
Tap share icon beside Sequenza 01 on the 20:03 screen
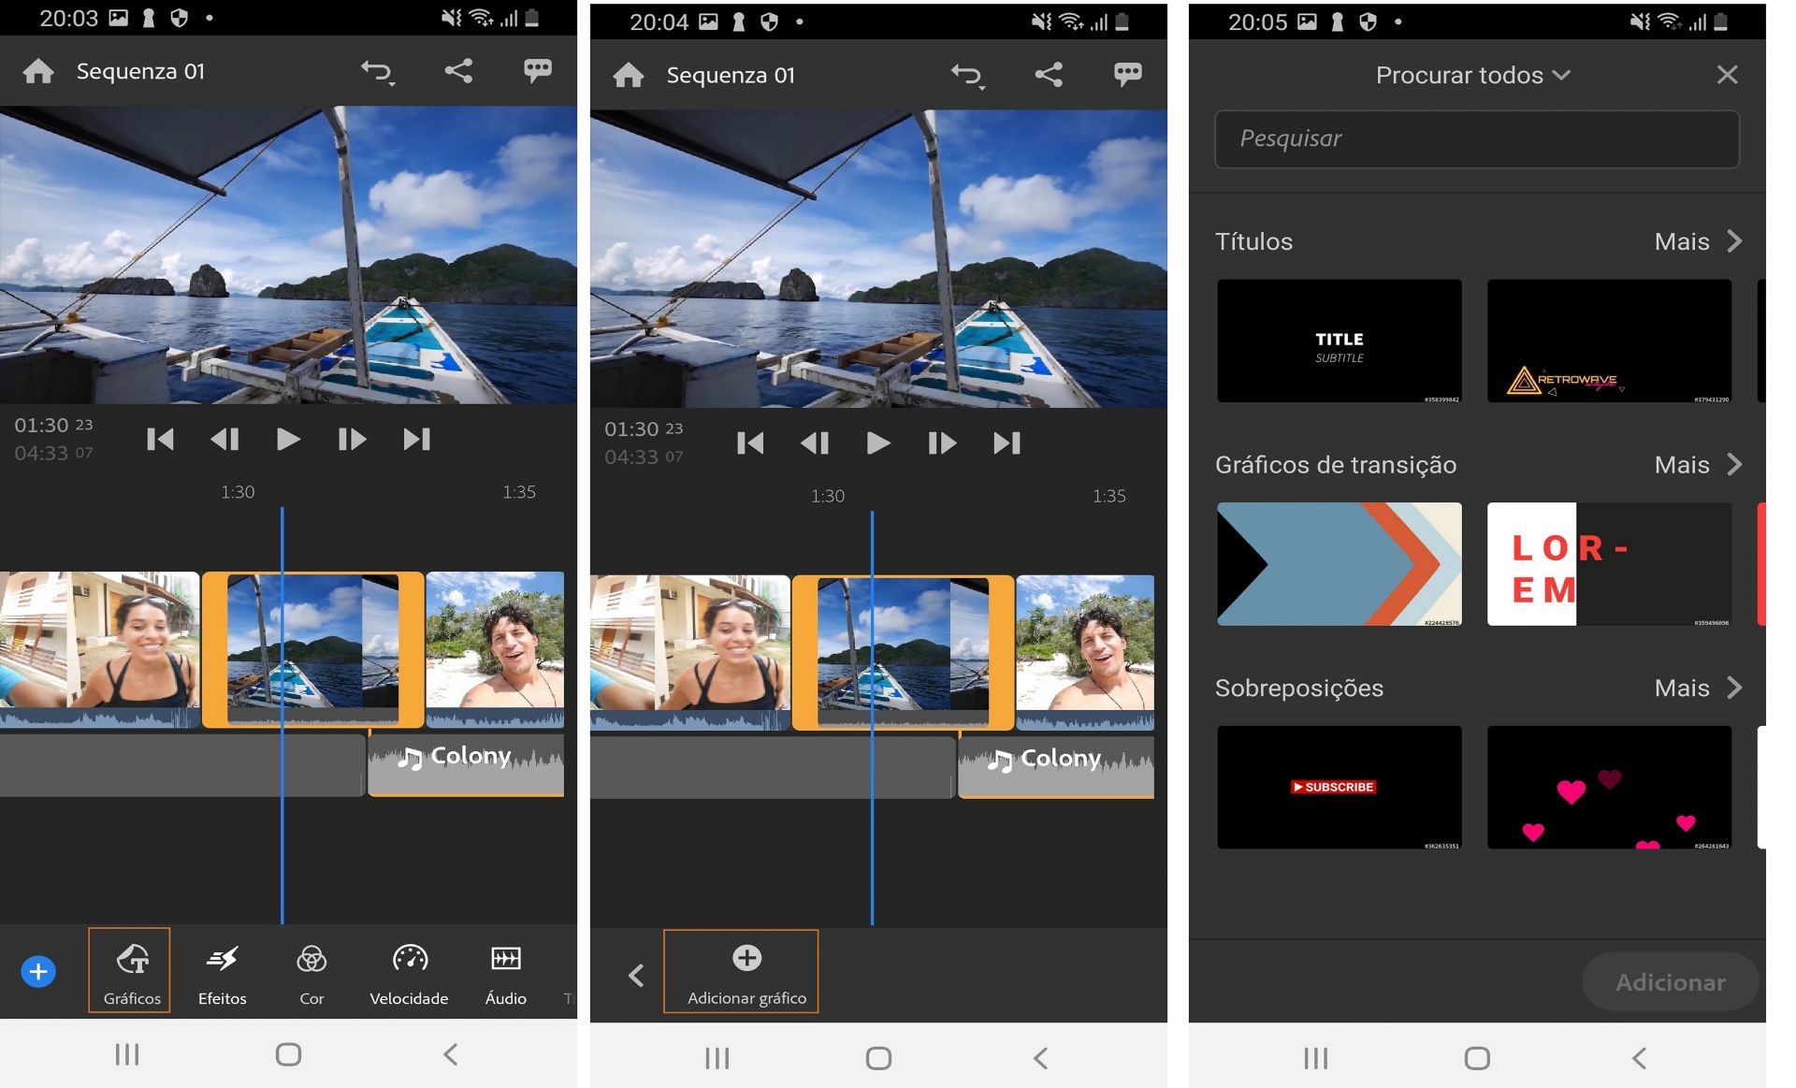point(458,71)
